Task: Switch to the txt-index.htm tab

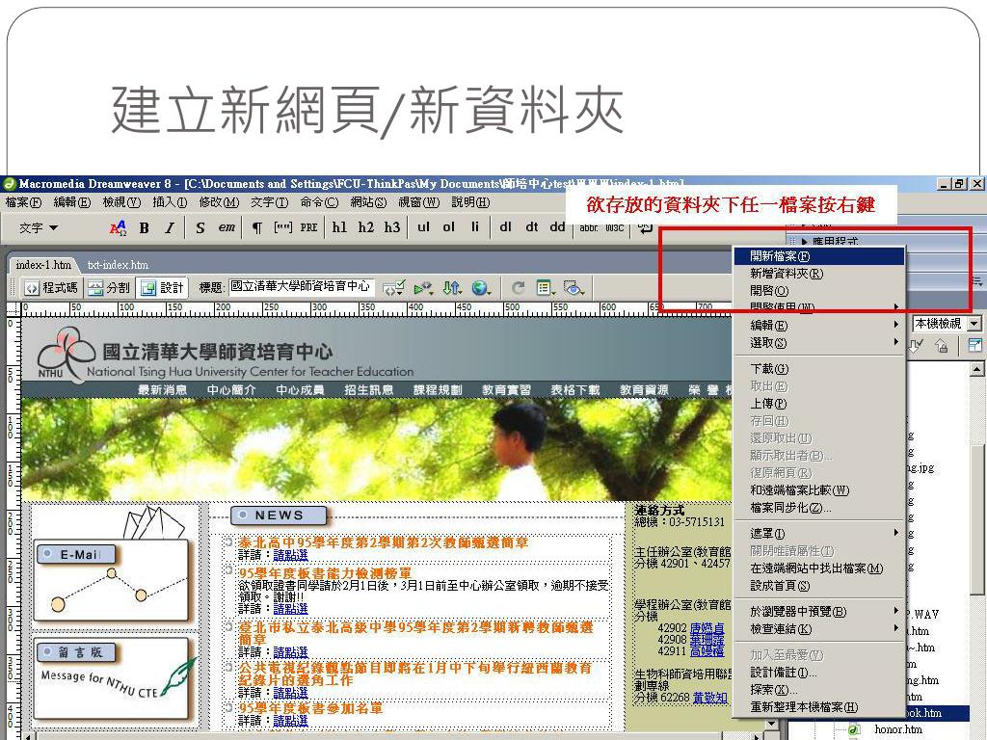Action: click(118, 265)
